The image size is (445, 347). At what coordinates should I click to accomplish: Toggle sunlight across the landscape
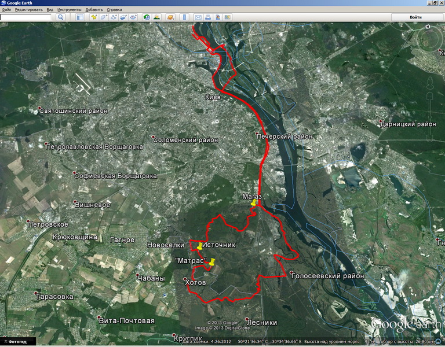tap(157, 17)
